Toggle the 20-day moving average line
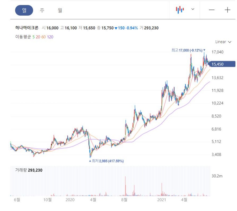The height and width of the screenshot is (211, 237). (x=38, y=37)
